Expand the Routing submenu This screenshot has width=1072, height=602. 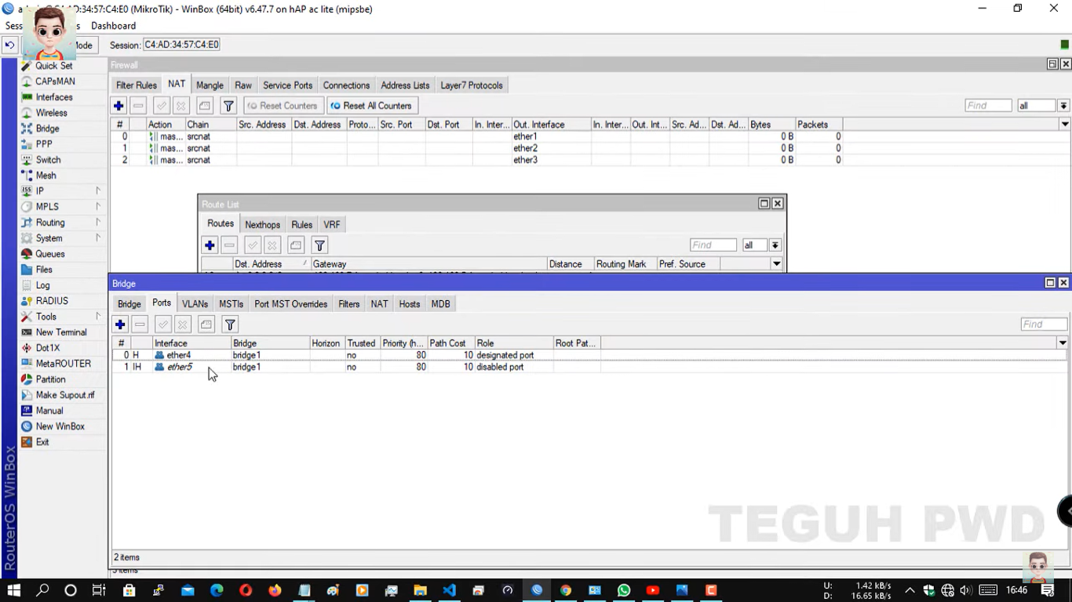98,222
